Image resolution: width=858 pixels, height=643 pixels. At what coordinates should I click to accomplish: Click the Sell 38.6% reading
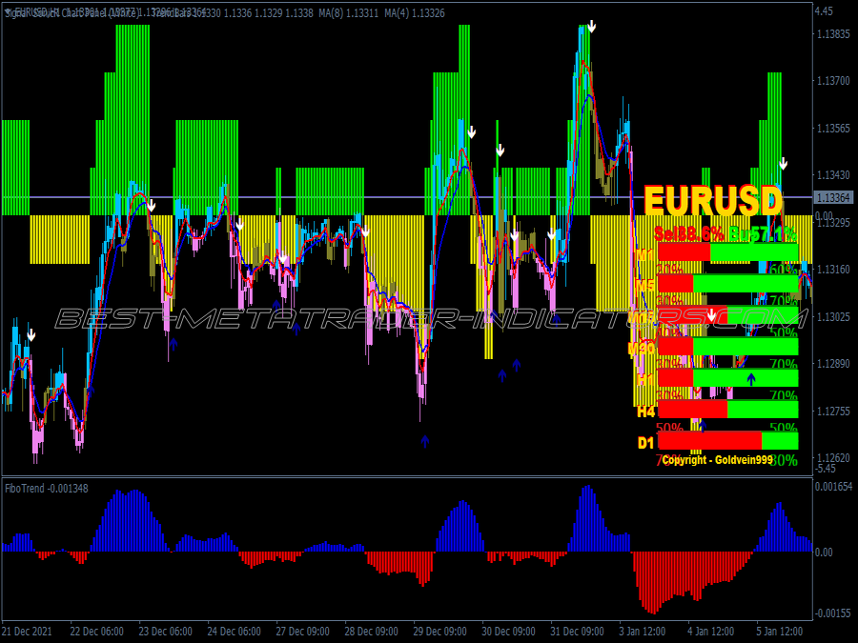pyautogui.click(x=689, y=234)
